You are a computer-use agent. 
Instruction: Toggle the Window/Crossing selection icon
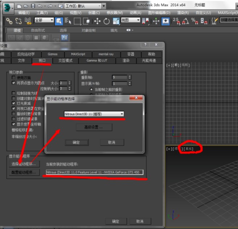87,21
